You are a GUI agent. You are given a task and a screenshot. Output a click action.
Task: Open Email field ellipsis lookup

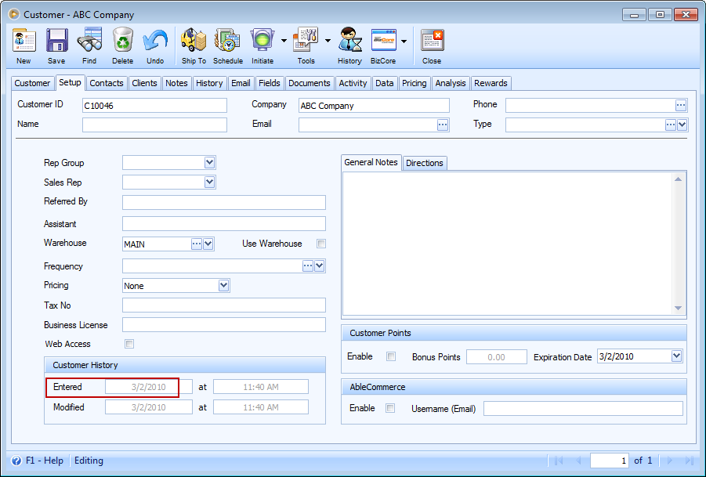443,125
